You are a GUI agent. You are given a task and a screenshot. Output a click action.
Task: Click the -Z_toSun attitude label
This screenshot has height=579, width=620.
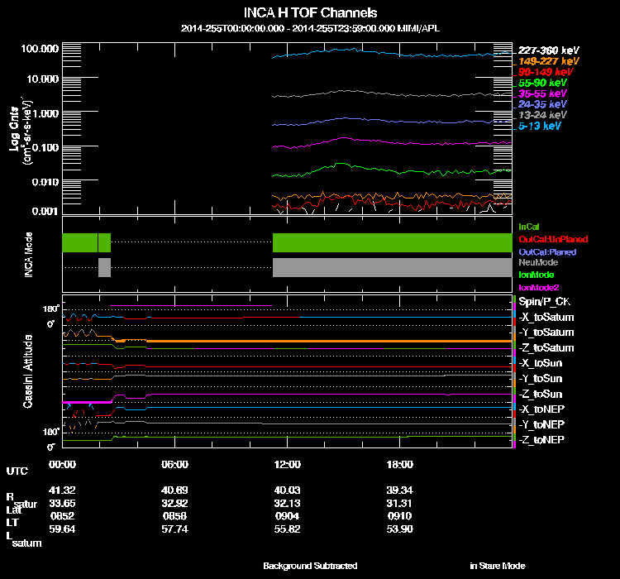click(541, 394)
